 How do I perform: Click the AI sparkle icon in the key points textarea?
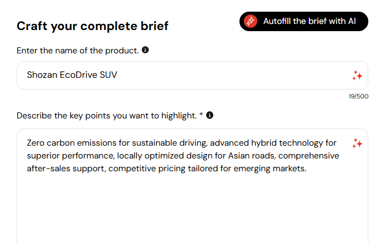[x=357, y=143]
